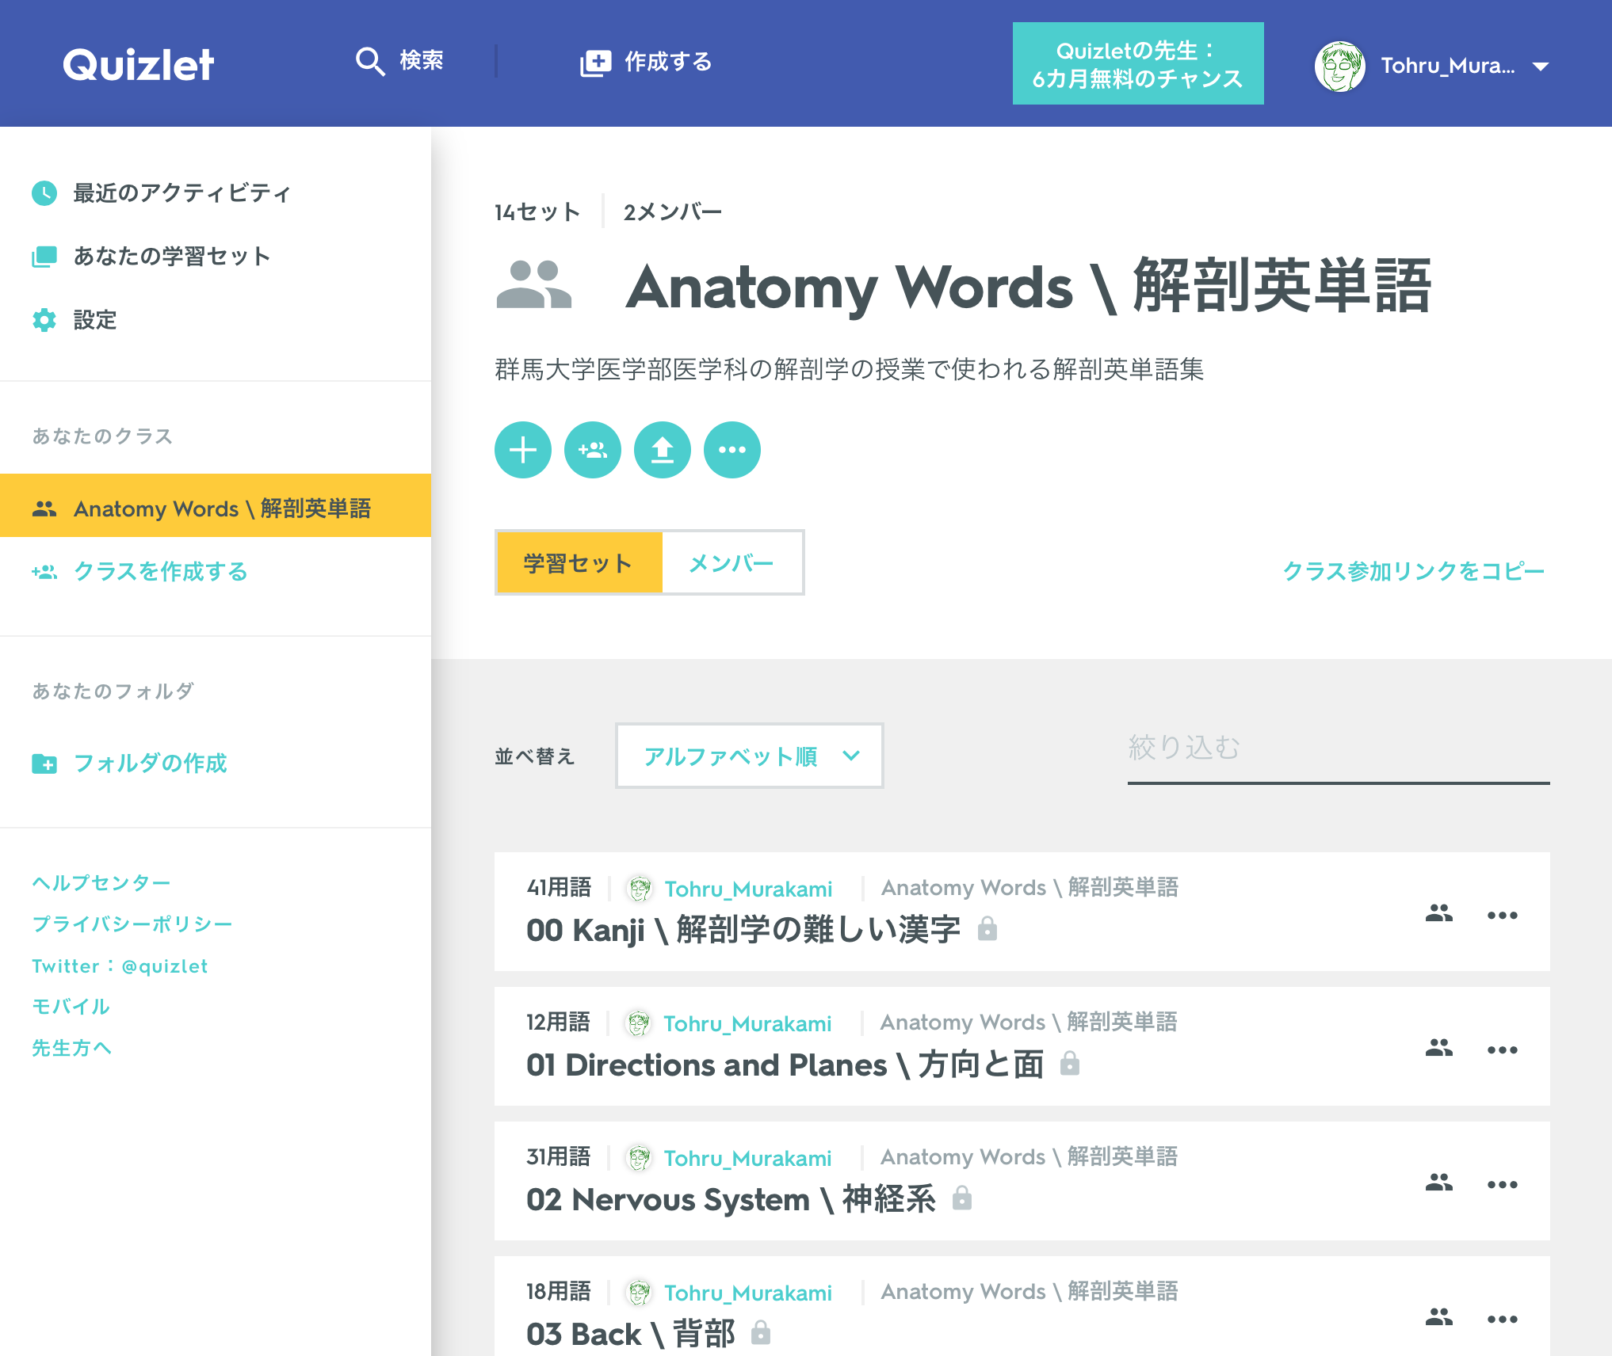Image resolution: width=1612 pixels, height=1356 pixels.
Task: Click the add set plus icon
Action: (x=523, y=450)
